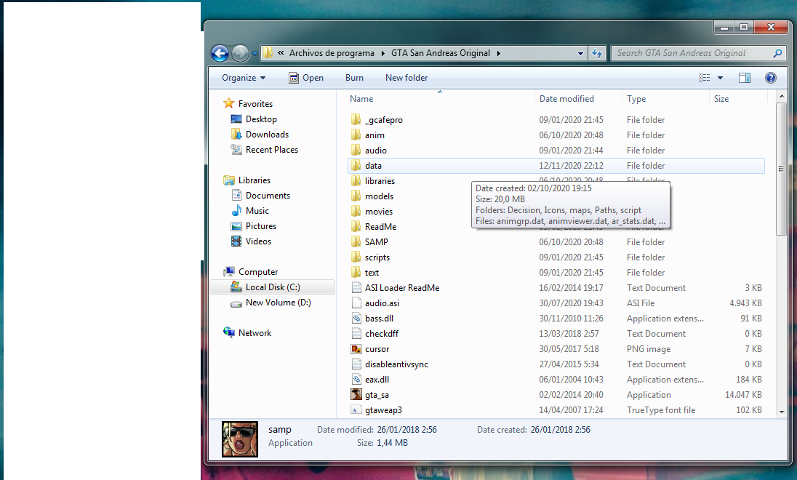Select the movies folder icon
The image size is (797, 480).
point(356,211)
